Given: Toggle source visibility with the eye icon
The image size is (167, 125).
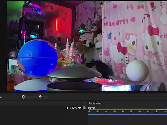Looking at the screenshot, I should [80, 108].
